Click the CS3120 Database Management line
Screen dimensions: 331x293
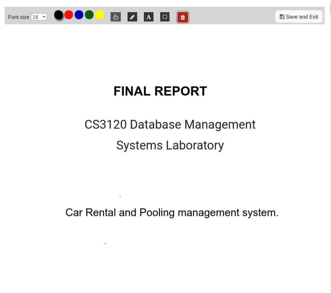[170, 125]
